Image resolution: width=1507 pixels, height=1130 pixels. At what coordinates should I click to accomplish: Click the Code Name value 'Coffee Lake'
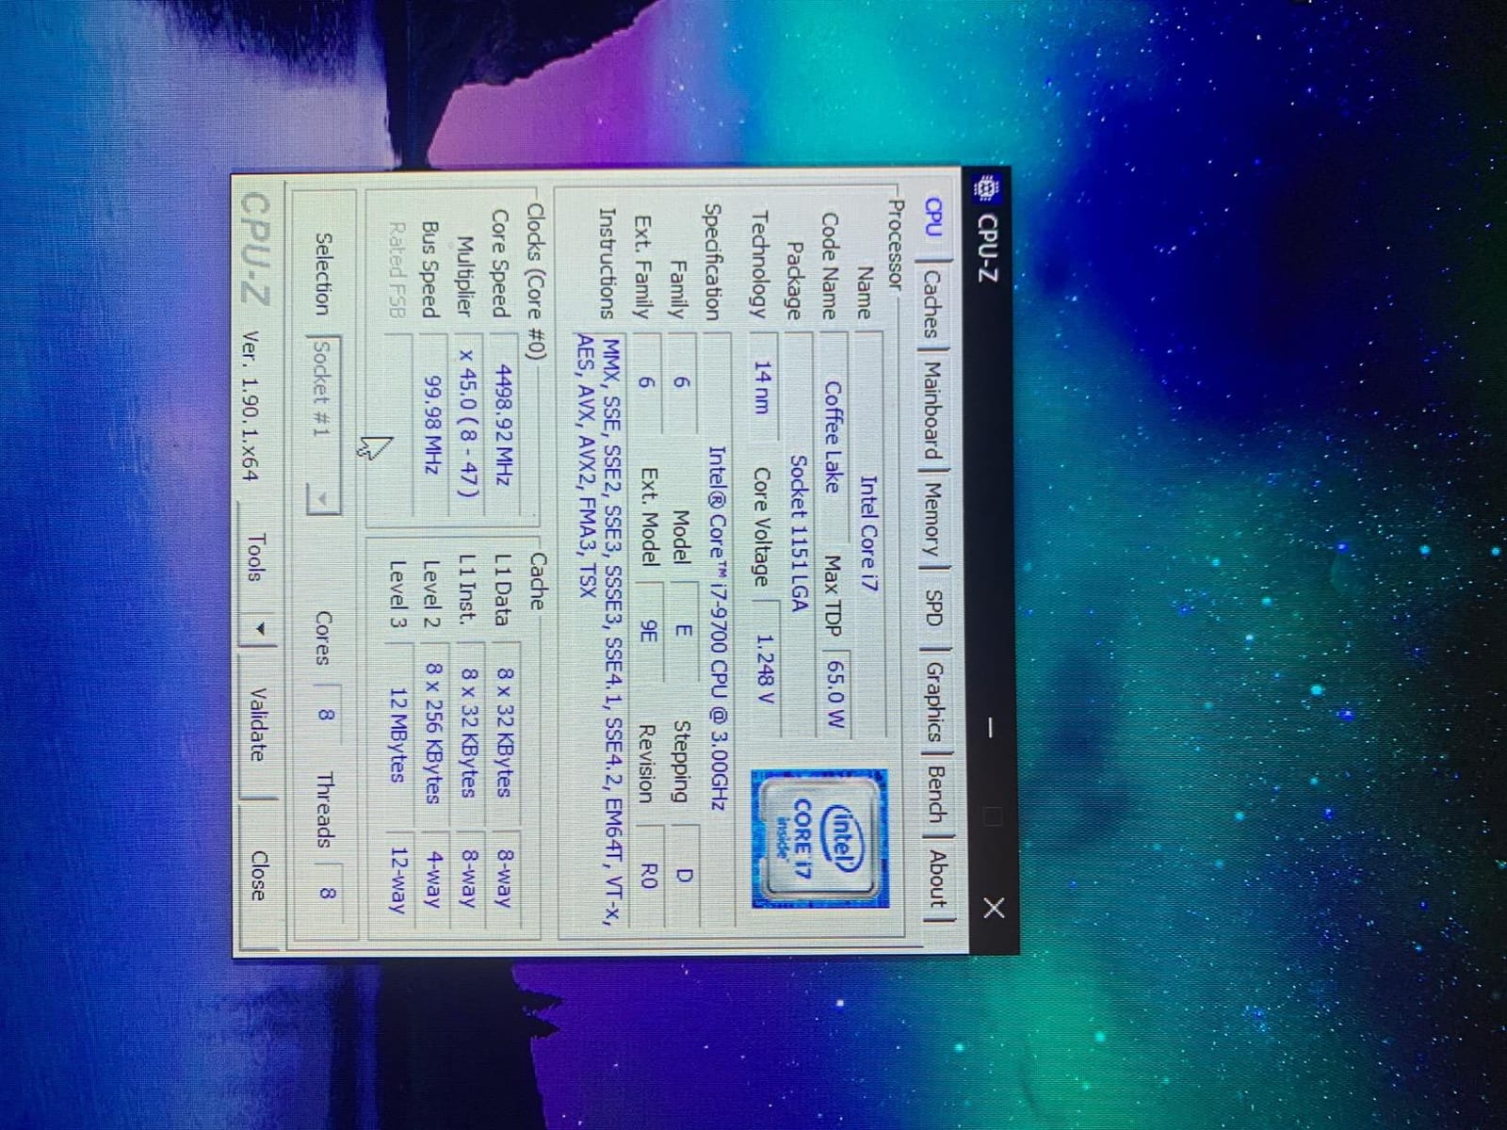[x=832, y=437]
